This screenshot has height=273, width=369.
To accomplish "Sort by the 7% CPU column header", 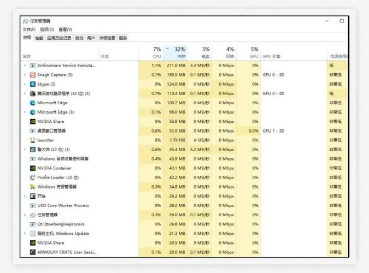I will (151, 52).
